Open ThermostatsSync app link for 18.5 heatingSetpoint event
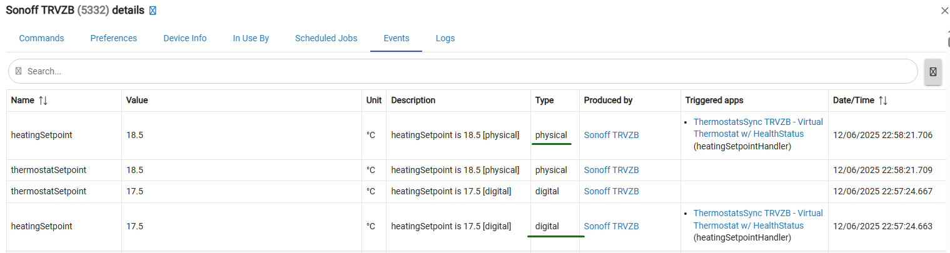This screenshot has height=253, width=950. 757,128
